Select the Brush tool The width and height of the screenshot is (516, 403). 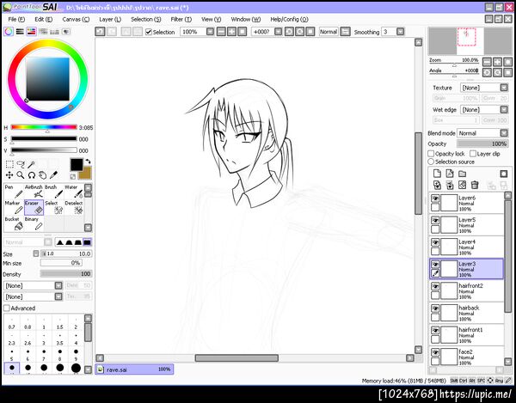(53, 192)
